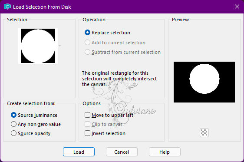Choose Subtract from current selection
This screenshot has height=162, width=244.
pos(122,52)
